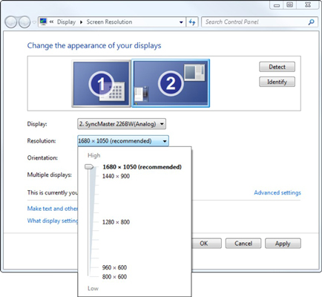The height and width of the screenshot is (297, 322).
Task: Choose 1280 × 800 on resolution slider
Action: point(116,222)
